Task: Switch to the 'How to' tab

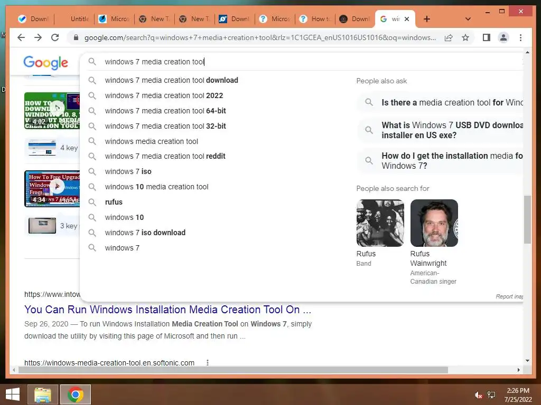Action: [x=315, y=19]
